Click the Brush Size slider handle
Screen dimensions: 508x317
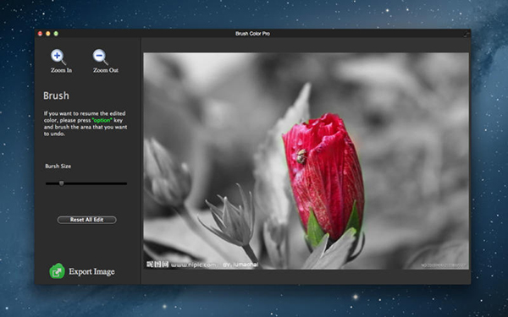(62, 183)
